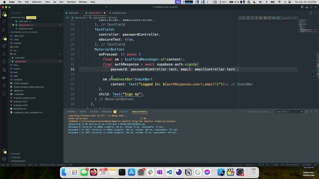This screenshot has width=319, height=179.
Task: Split the editor to the right
Action: pyautogui.click(x=311, y=13)
